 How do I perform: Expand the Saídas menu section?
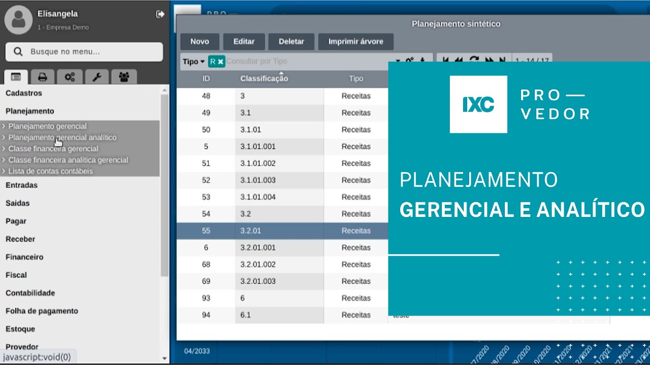point(18,203)
